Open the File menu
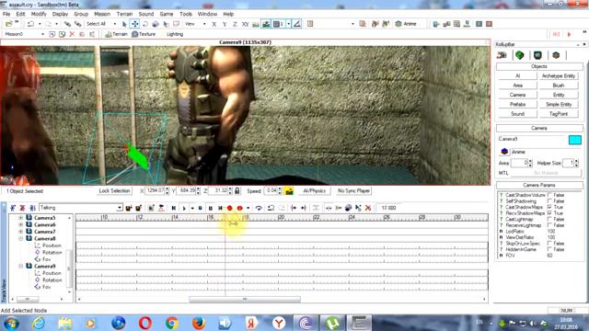 tap(6, 14)
